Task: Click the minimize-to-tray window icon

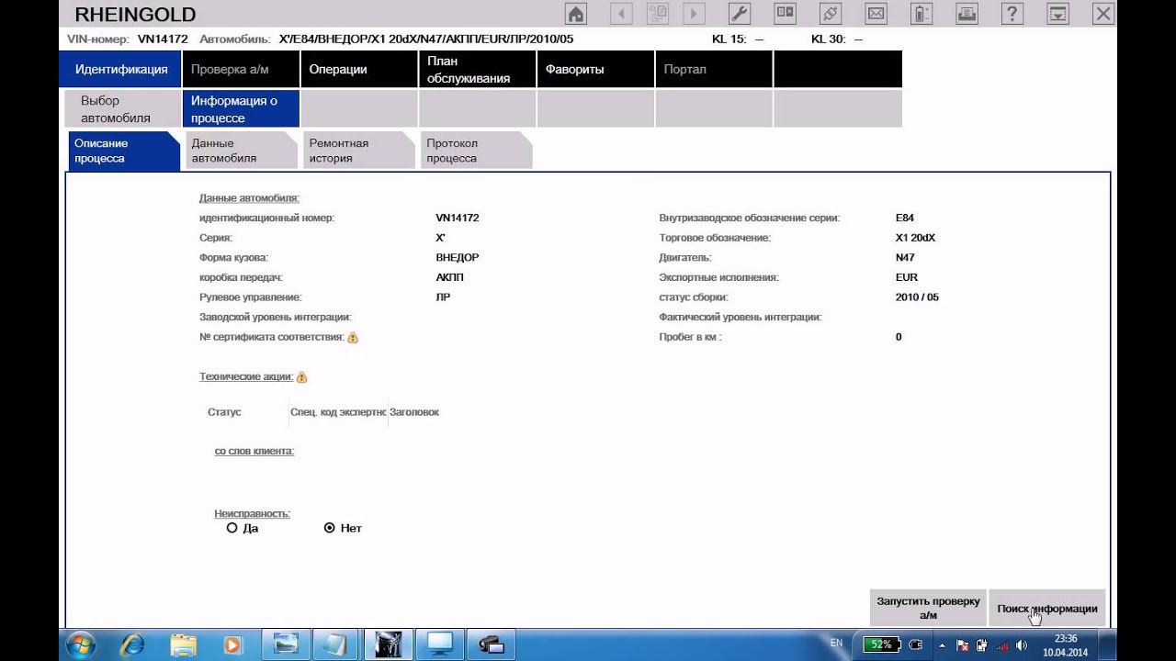Action: pyautogui.click(x=1058, y=14)
